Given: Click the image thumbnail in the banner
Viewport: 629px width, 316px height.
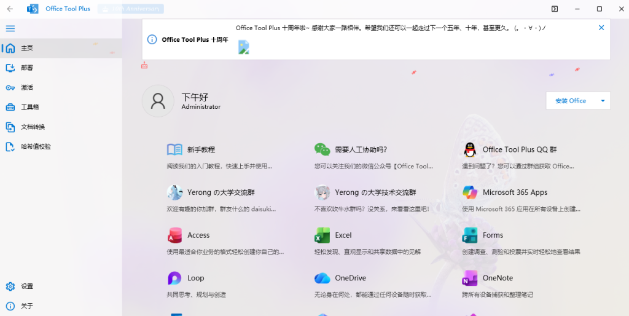Looking at the screenshot, I should [243, 47].
